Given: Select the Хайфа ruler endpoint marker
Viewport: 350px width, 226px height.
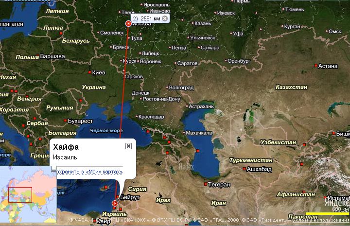Looking at the screenshot, I should tap(115, 203).
